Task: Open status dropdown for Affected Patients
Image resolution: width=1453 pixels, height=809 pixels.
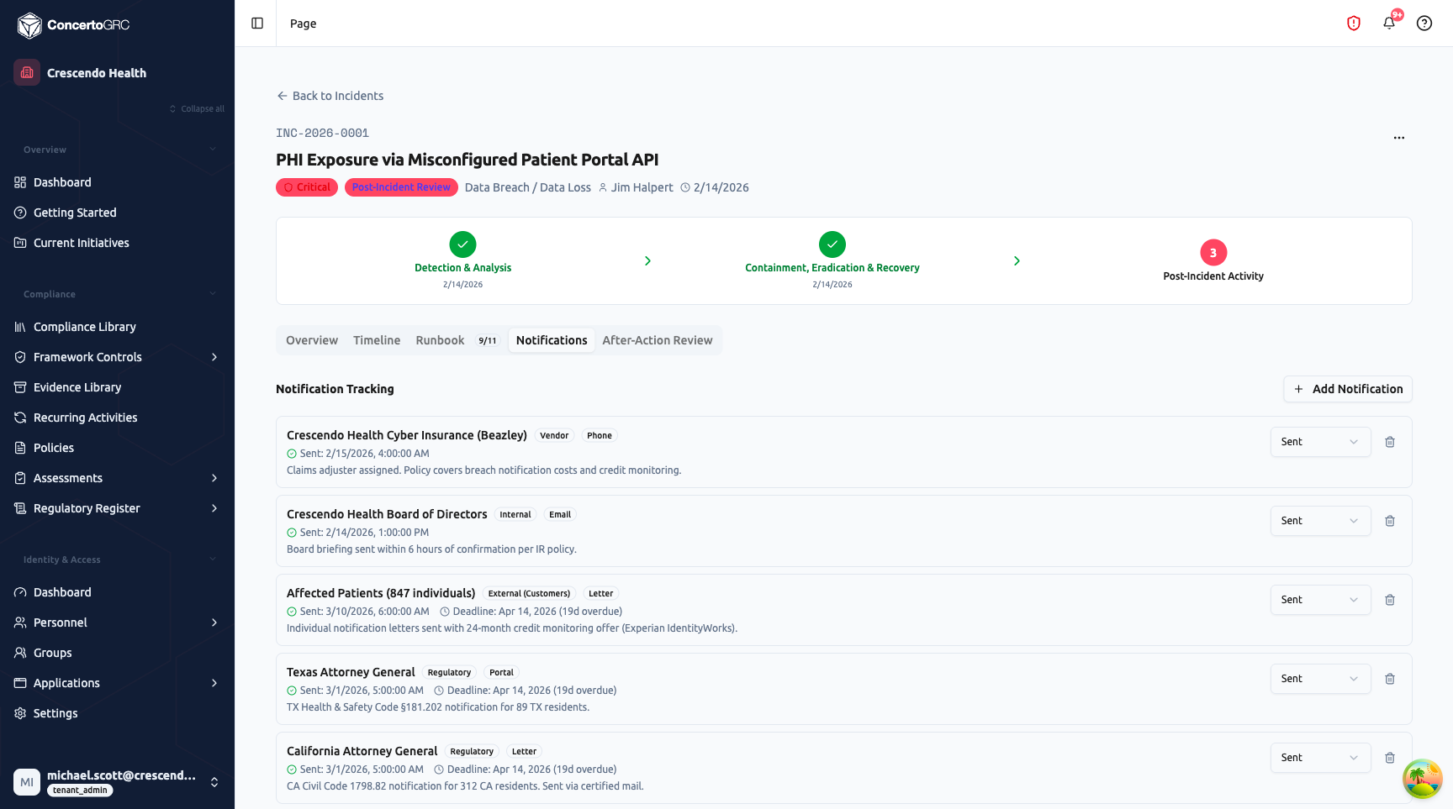Action: click(x=1320, y=600)
